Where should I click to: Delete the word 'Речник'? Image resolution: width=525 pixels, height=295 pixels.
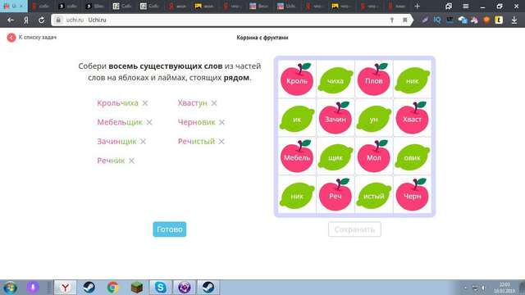131,161
